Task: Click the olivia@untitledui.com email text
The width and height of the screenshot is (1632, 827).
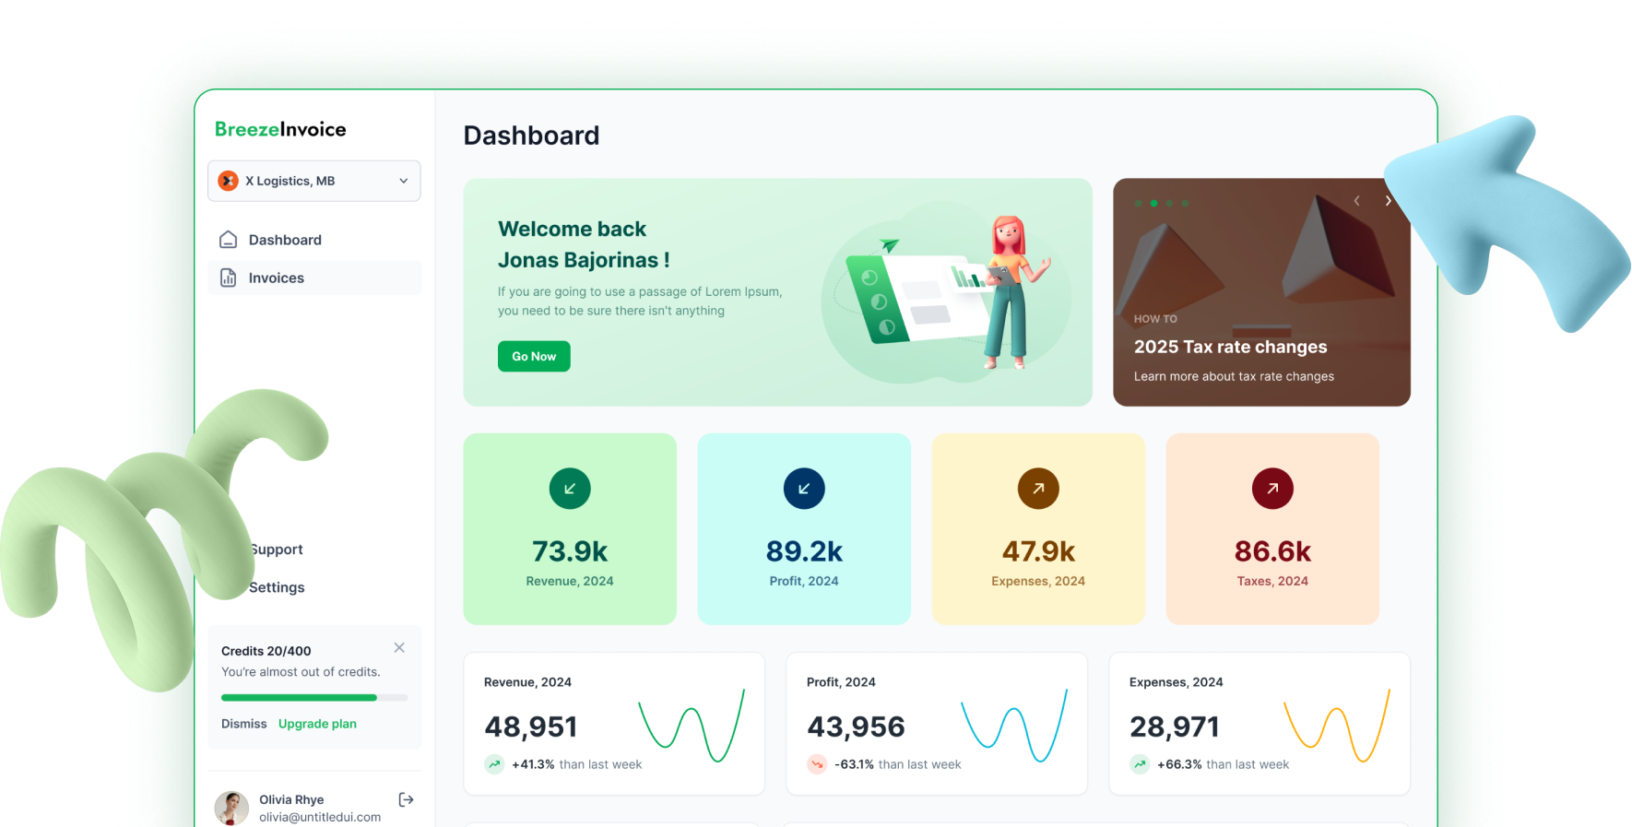Action: click(x=320, y=817)
